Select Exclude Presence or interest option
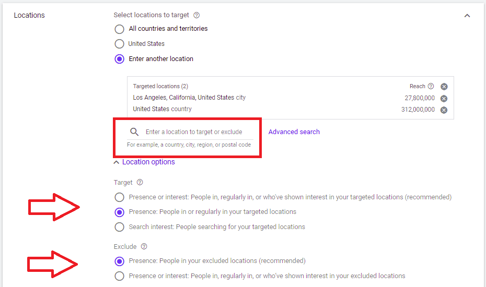This screenshot has height=287, width=486. (119, 276)
